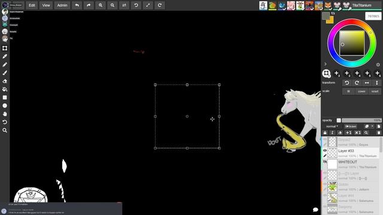The image size is (383, 215).
Task: Delete layer with trash icon
Action: (379, 133)
